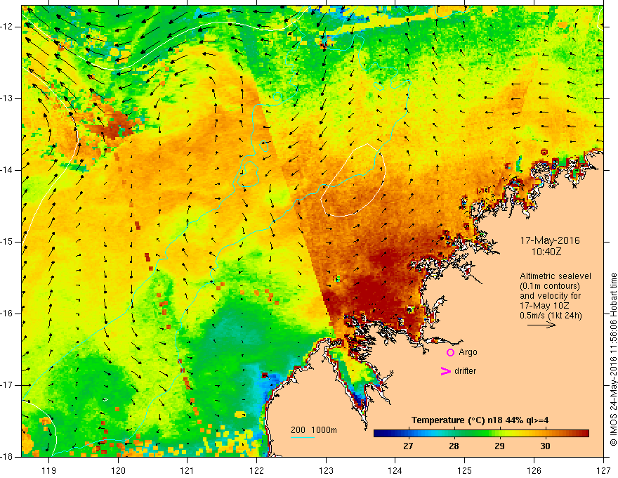Click the 'Argo' legend label
This screenshot has width=618, height=478.
pos(468,352)
